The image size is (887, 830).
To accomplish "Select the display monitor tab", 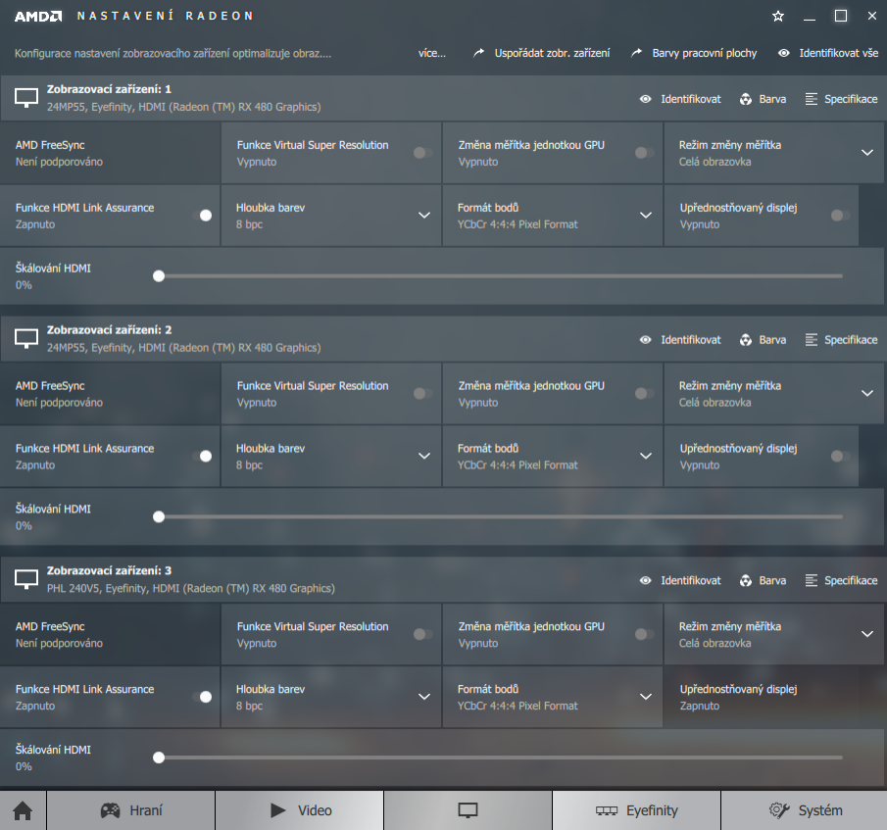I will [468, 810].
